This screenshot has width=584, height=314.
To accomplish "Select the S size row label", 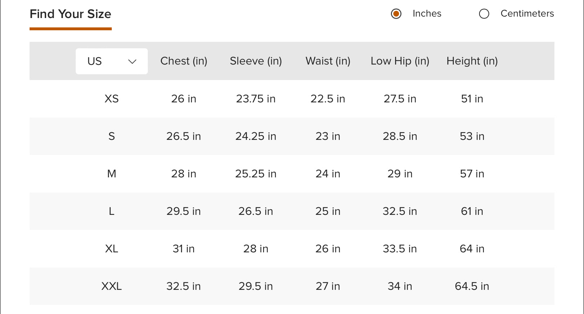I will 112,136.
